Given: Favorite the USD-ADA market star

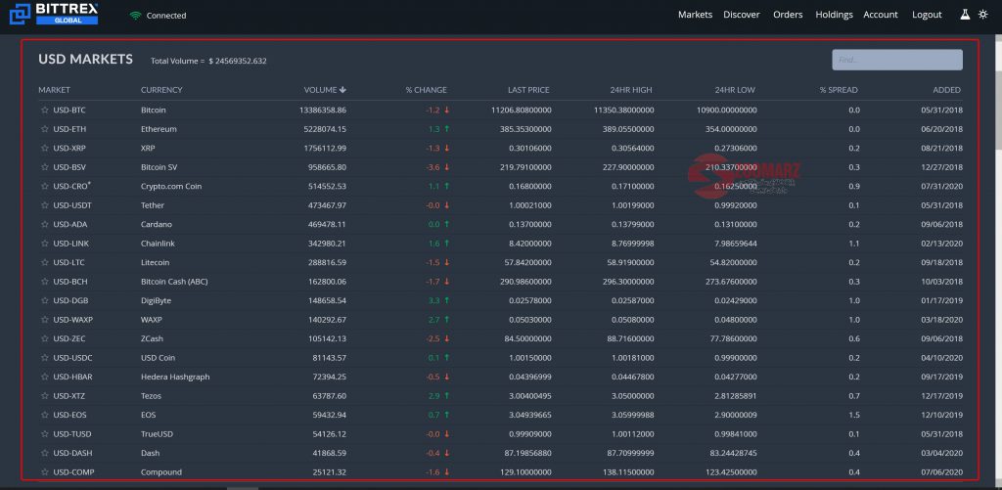Looking at the screenshot, I should pos(45,224).
